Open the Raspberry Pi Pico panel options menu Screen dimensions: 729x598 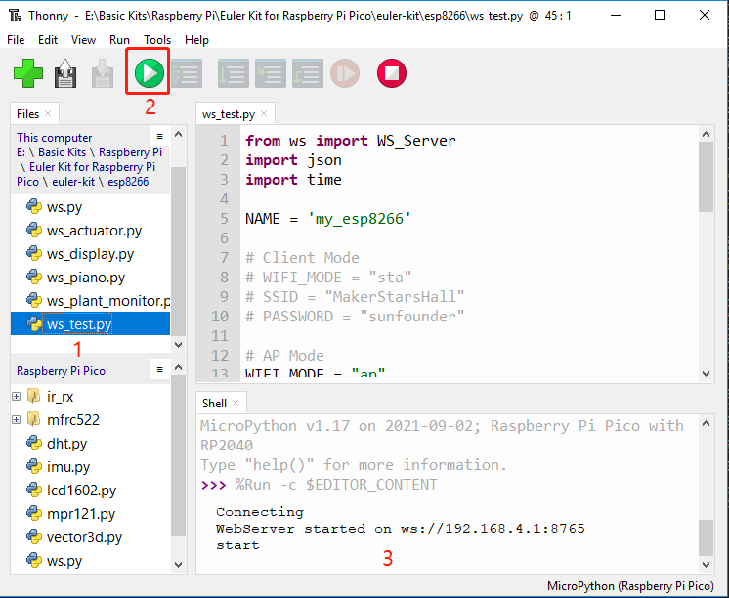[x=160, y=369]
